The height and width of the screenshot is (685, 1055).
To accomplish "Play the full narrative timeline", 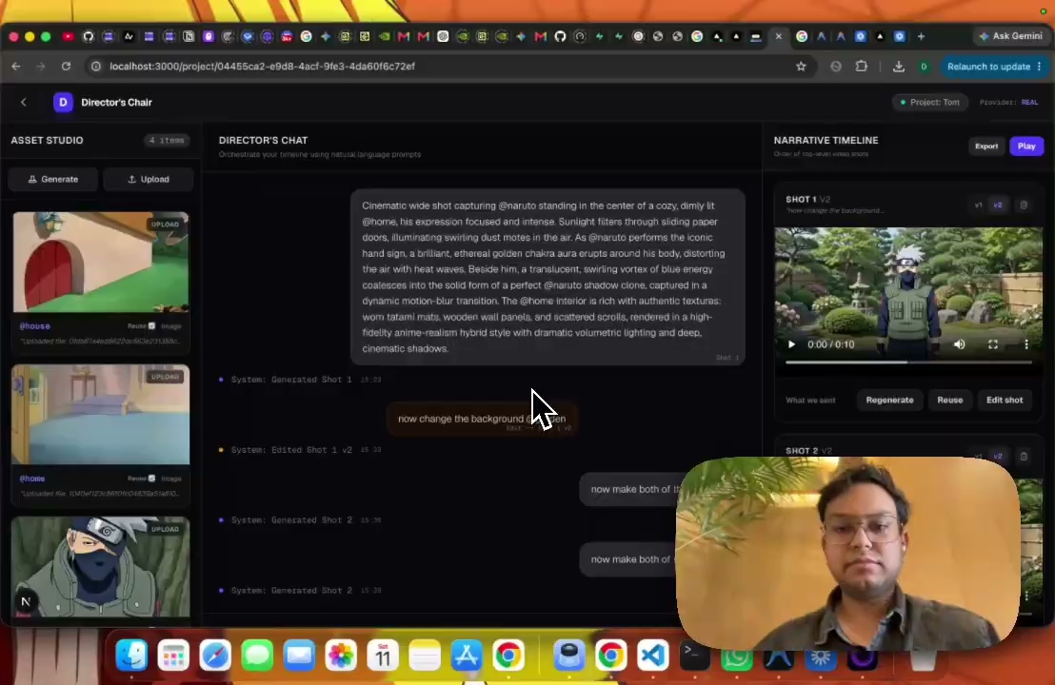I will [1026, 146].
